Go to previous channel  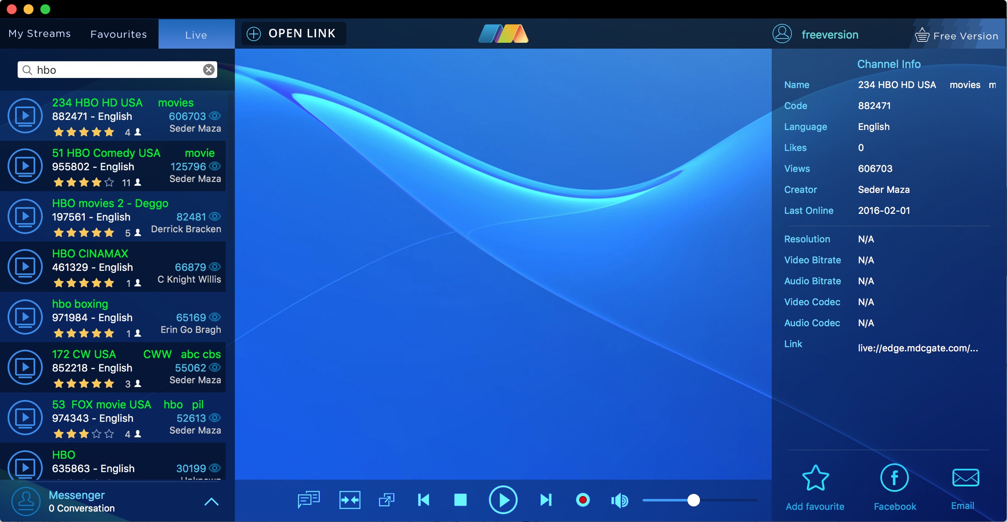(424, 500)
